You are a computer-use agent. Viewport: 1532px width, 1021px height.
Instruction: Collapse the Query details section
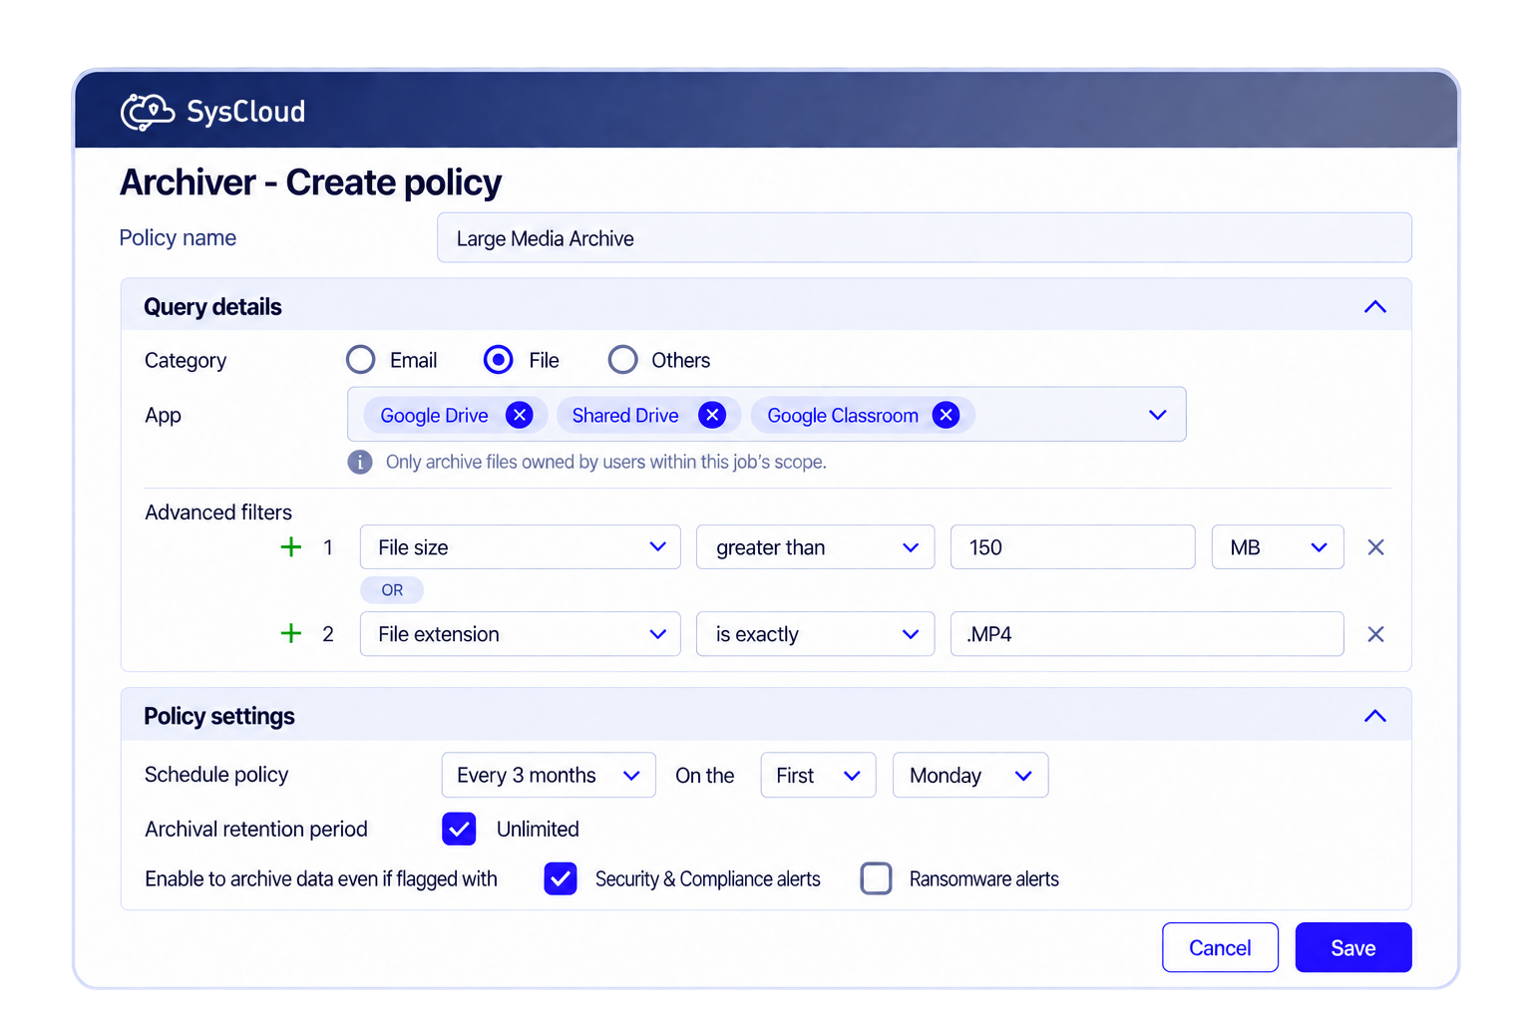1375,306
